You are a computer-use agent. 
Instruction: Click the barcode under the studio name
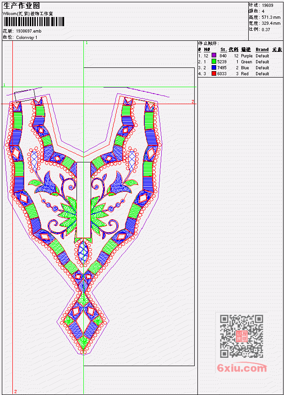point(34,22)
